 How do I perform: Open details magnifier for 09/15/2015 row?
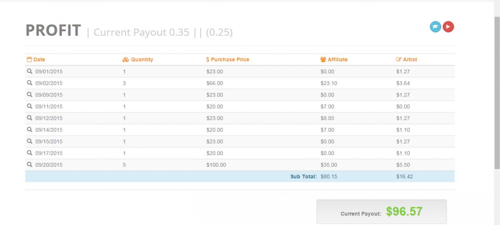(x=30, y=141)
